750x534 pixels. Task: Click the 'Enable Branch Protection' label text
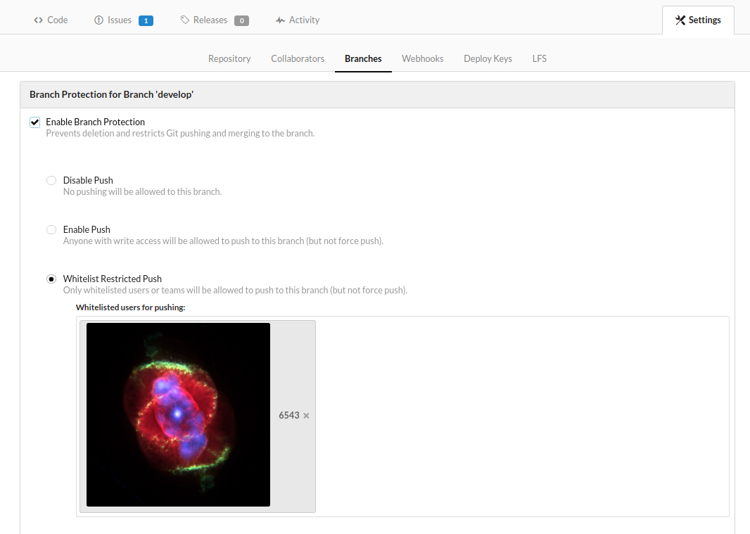pyautogui.click(x=95, y=122)
